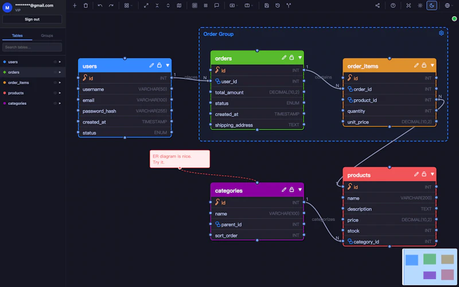Add a comment note via speech bubble icon
The width and height of the screenshot is (459, 287).
coord(217,6)
